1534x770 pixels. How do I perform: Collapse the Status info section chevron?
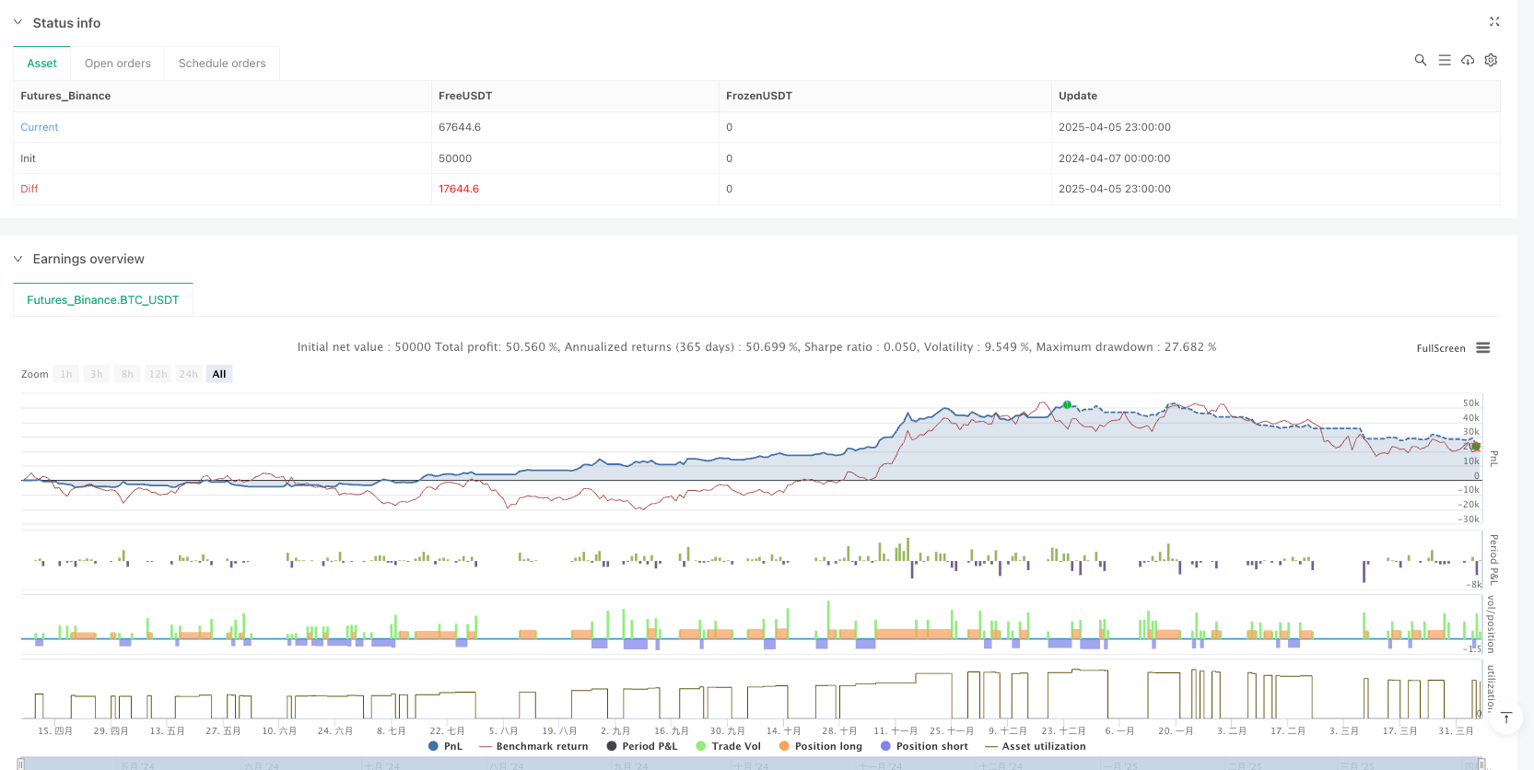coord(18,22)
